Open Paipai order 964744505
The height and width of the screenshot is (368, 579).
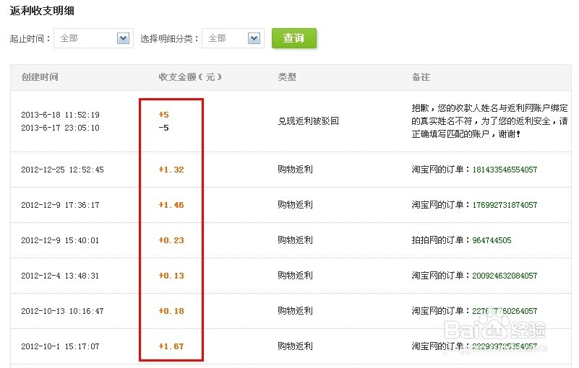point(492,240)
